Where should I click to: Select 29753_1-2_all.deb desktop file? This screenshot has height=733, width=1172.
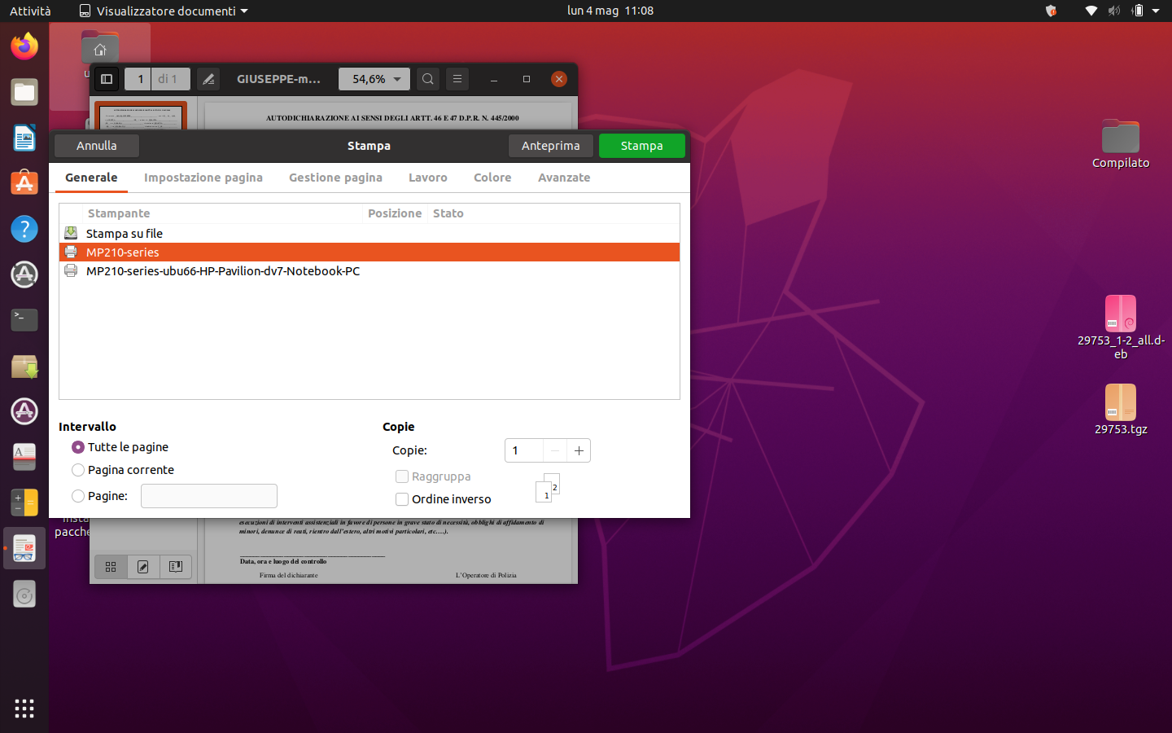(1121, 327)
